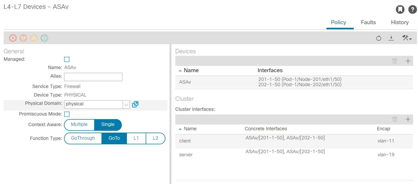
Task: Click server row concrete interfaces cell
Action: (285, 152)
